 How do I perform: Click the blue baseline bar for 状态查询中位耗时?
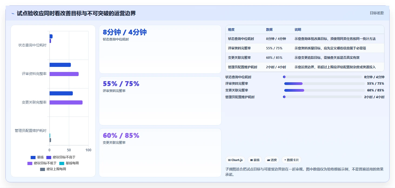51,36
